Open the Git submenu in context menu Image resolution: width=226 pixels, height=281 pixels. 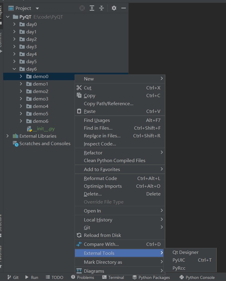(120, 227)
